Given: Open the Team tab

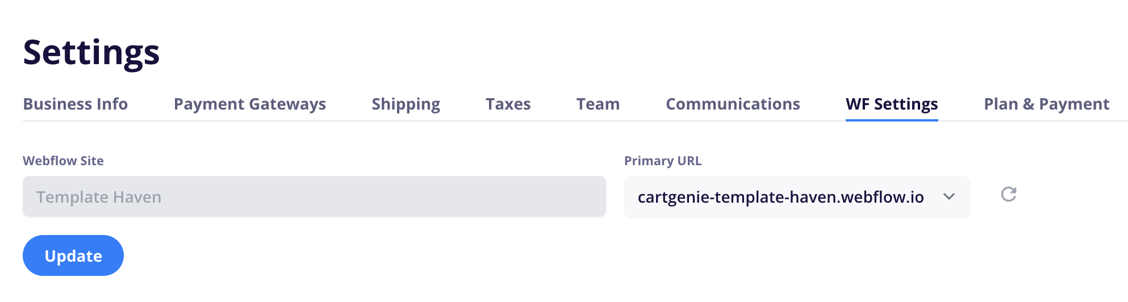Looking at the screenshot, I should click(x=598, y=104).
